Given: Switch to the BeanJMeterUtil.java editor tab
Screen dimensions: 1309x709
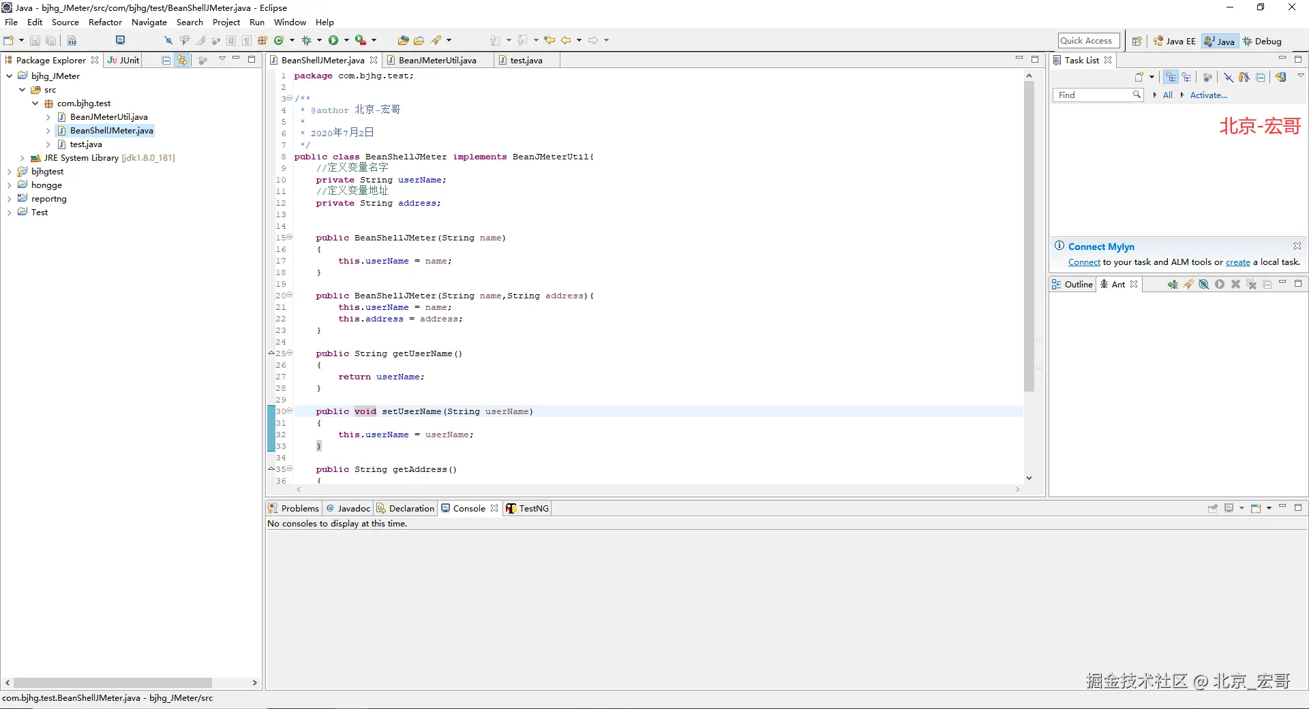Looking at the screenshot, I should pyautogui.click(x=437, y=60).
